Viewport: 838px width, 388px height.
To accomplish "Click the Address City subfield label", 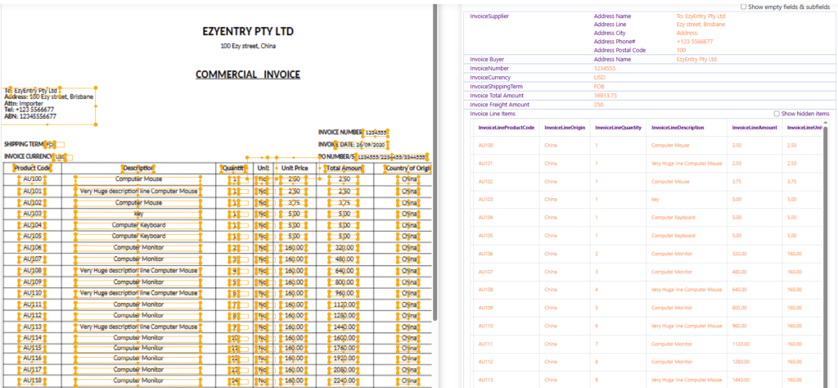I will click(x=610, y=33).
